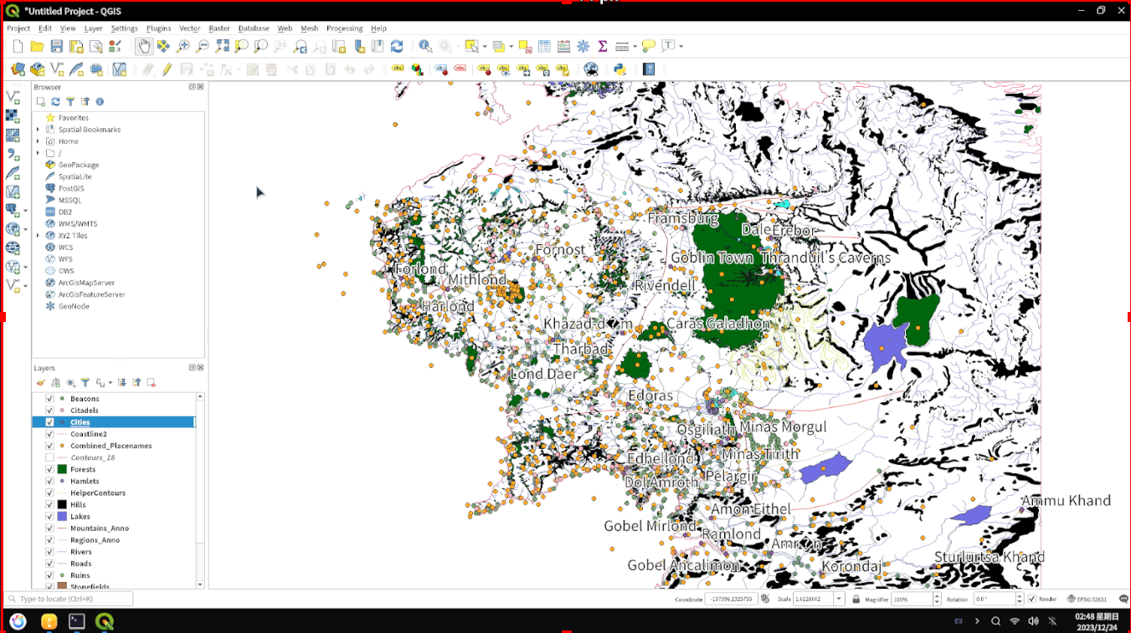The image size is (1131, 633).
Task: Select the Hills layer in Layers panel
Action: [x=78, y=505]
